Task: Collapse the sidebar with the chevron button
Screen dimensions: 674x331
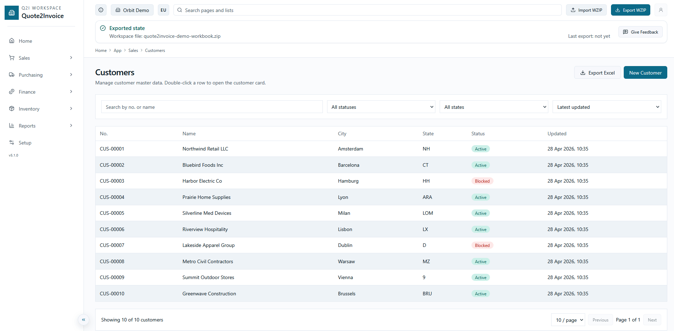Action: (84, 320)
